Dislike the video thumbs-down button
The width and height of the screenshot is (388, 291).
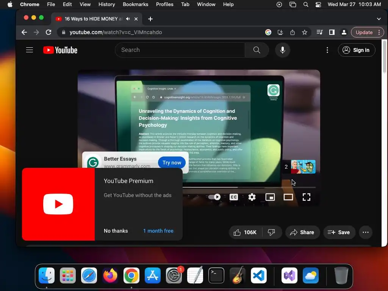pos(271,232)
